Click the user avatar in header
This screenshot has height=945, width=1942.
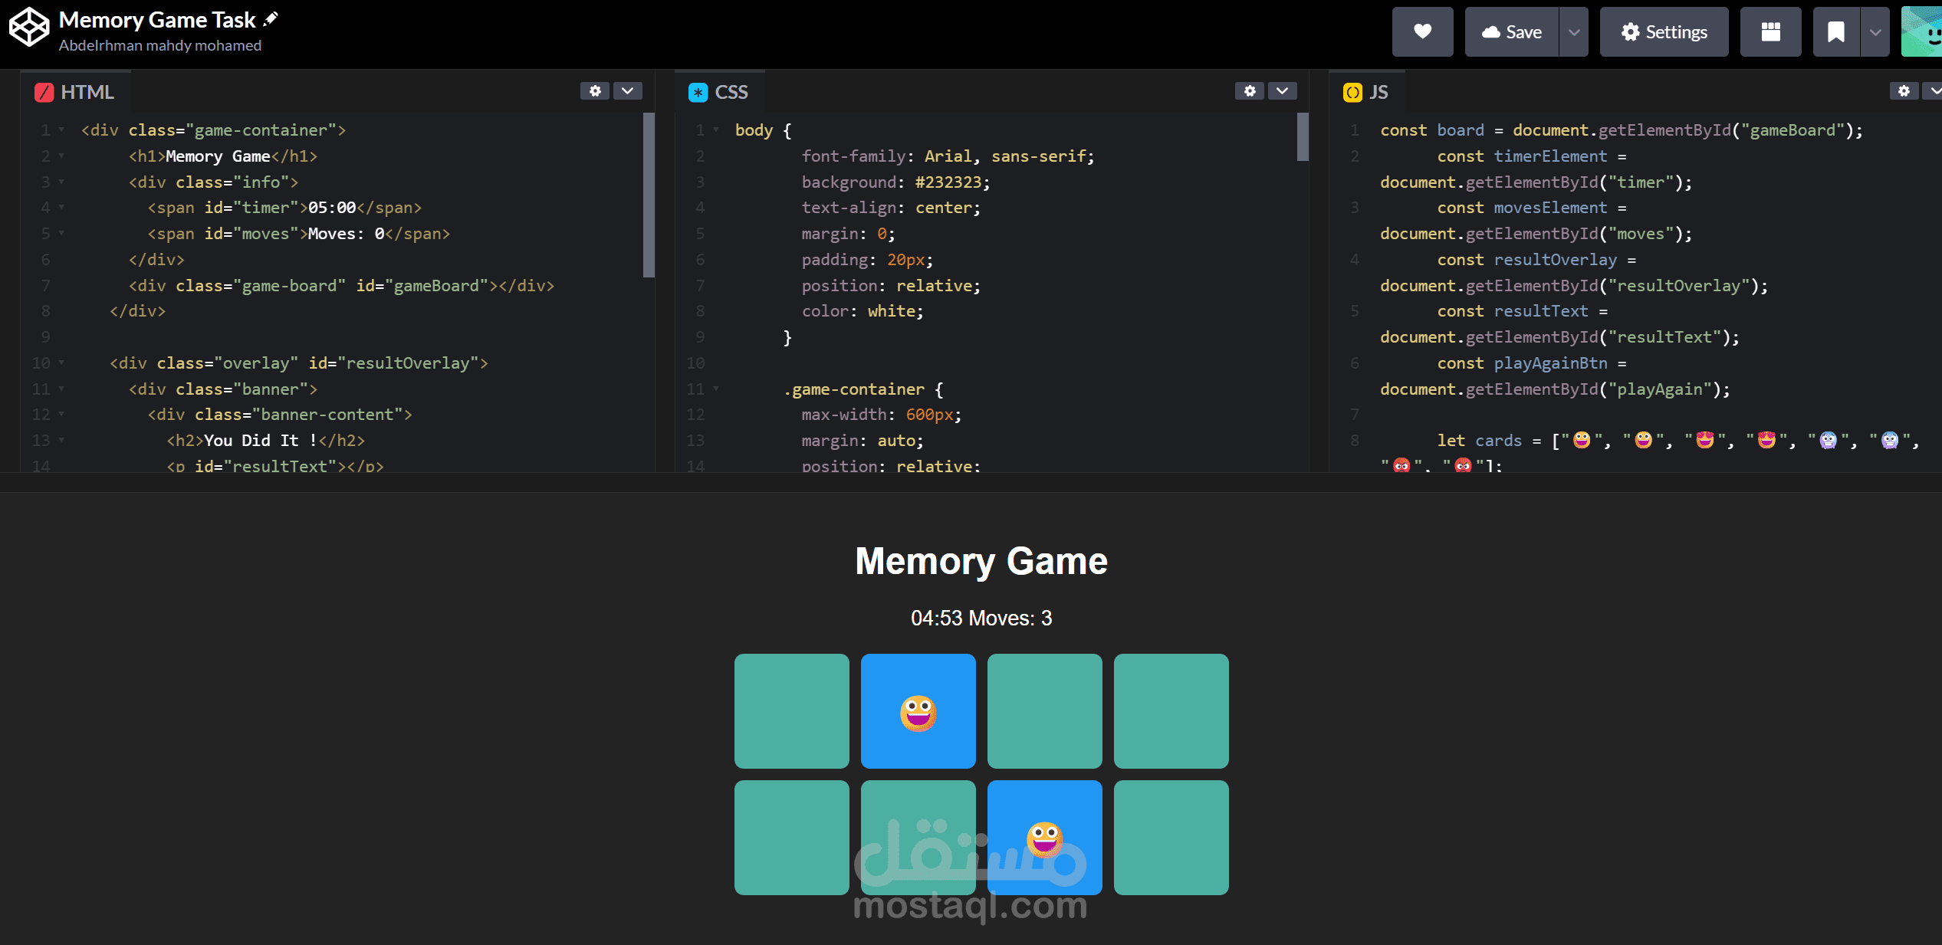1923,32
